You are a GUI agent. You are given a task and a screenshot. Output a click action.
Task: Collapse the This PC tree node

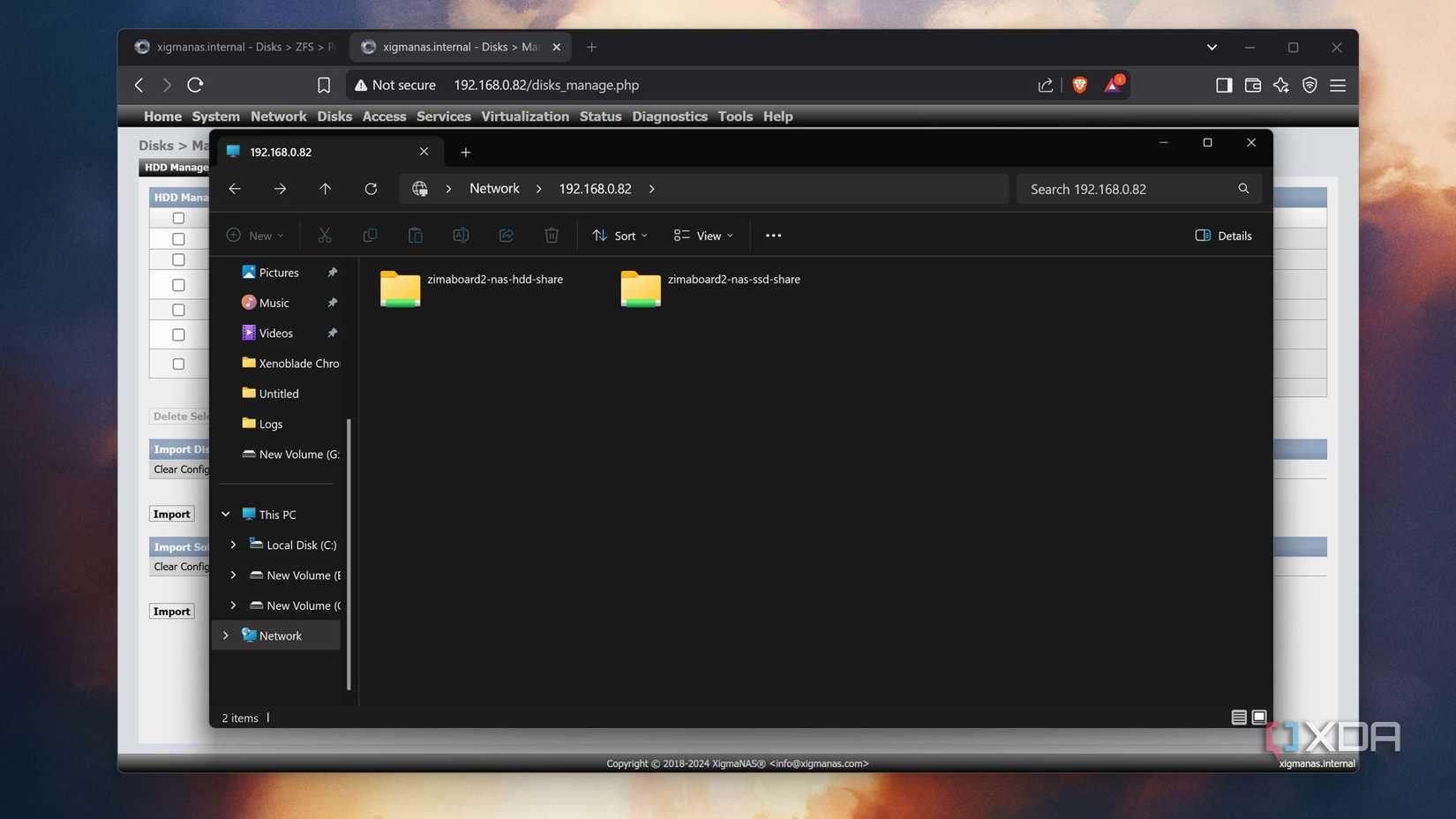pos(226,515)
